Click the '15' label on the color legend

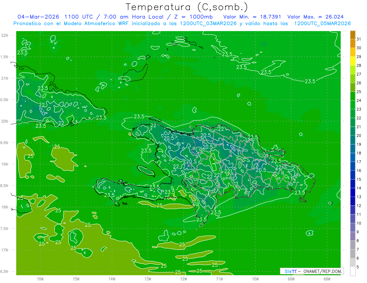point(359,180)
